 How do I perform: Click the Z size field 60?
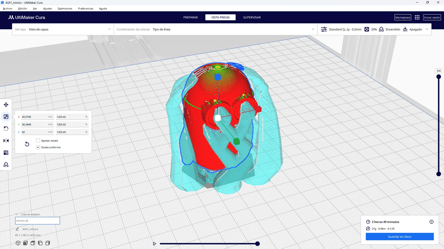point(37,132)
